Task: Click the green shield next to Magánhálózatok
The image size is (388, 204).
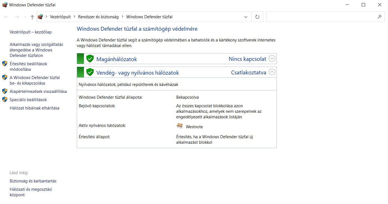Action: coord(90,59)
